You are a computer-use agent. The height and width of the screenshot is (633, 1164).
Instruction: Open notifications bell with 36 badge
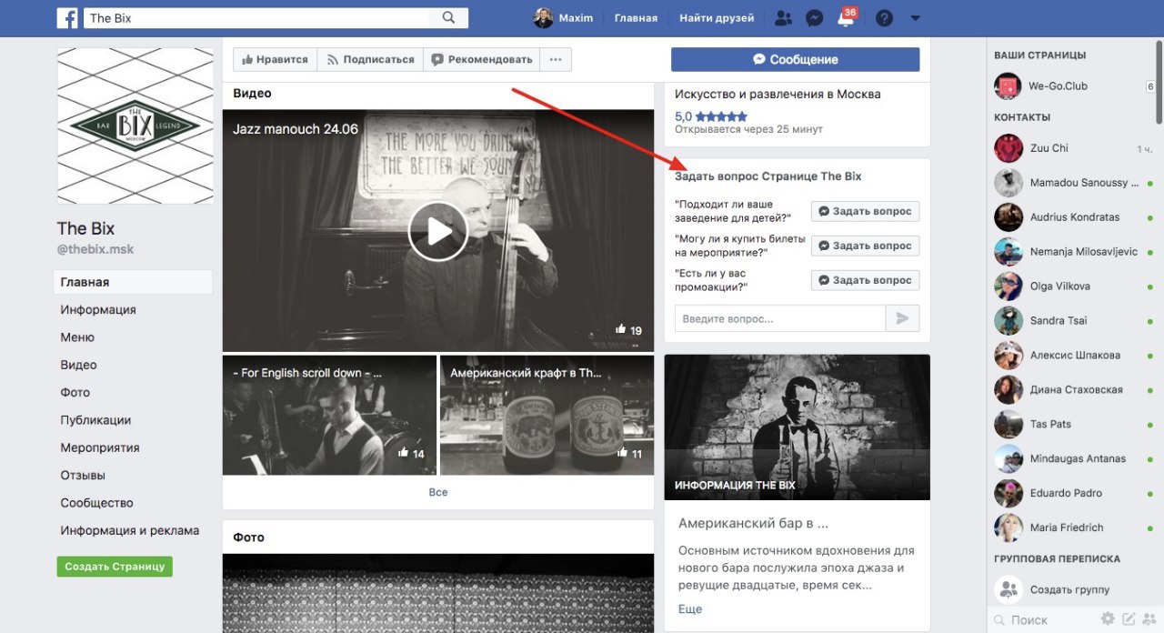click(x=846, y=18)
